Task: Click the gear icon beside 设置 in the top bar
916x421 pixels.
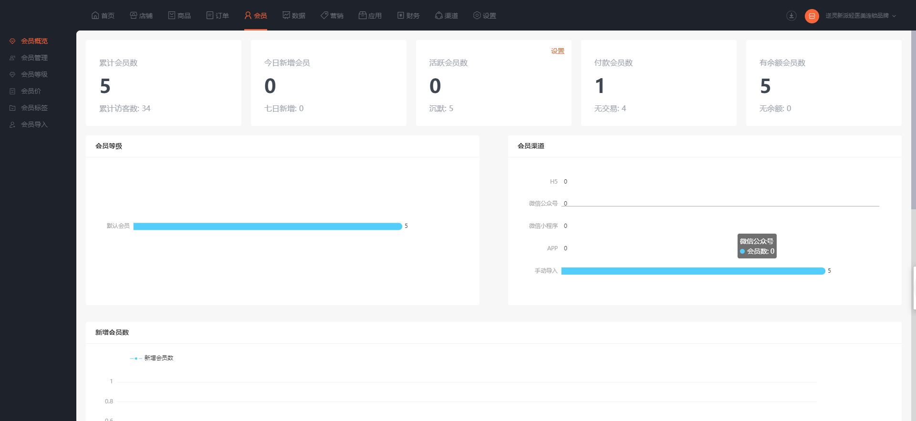Action: tap(477, 15)
